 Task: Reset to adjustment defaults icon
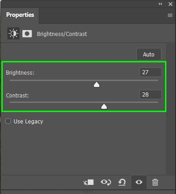pos(122,182)
